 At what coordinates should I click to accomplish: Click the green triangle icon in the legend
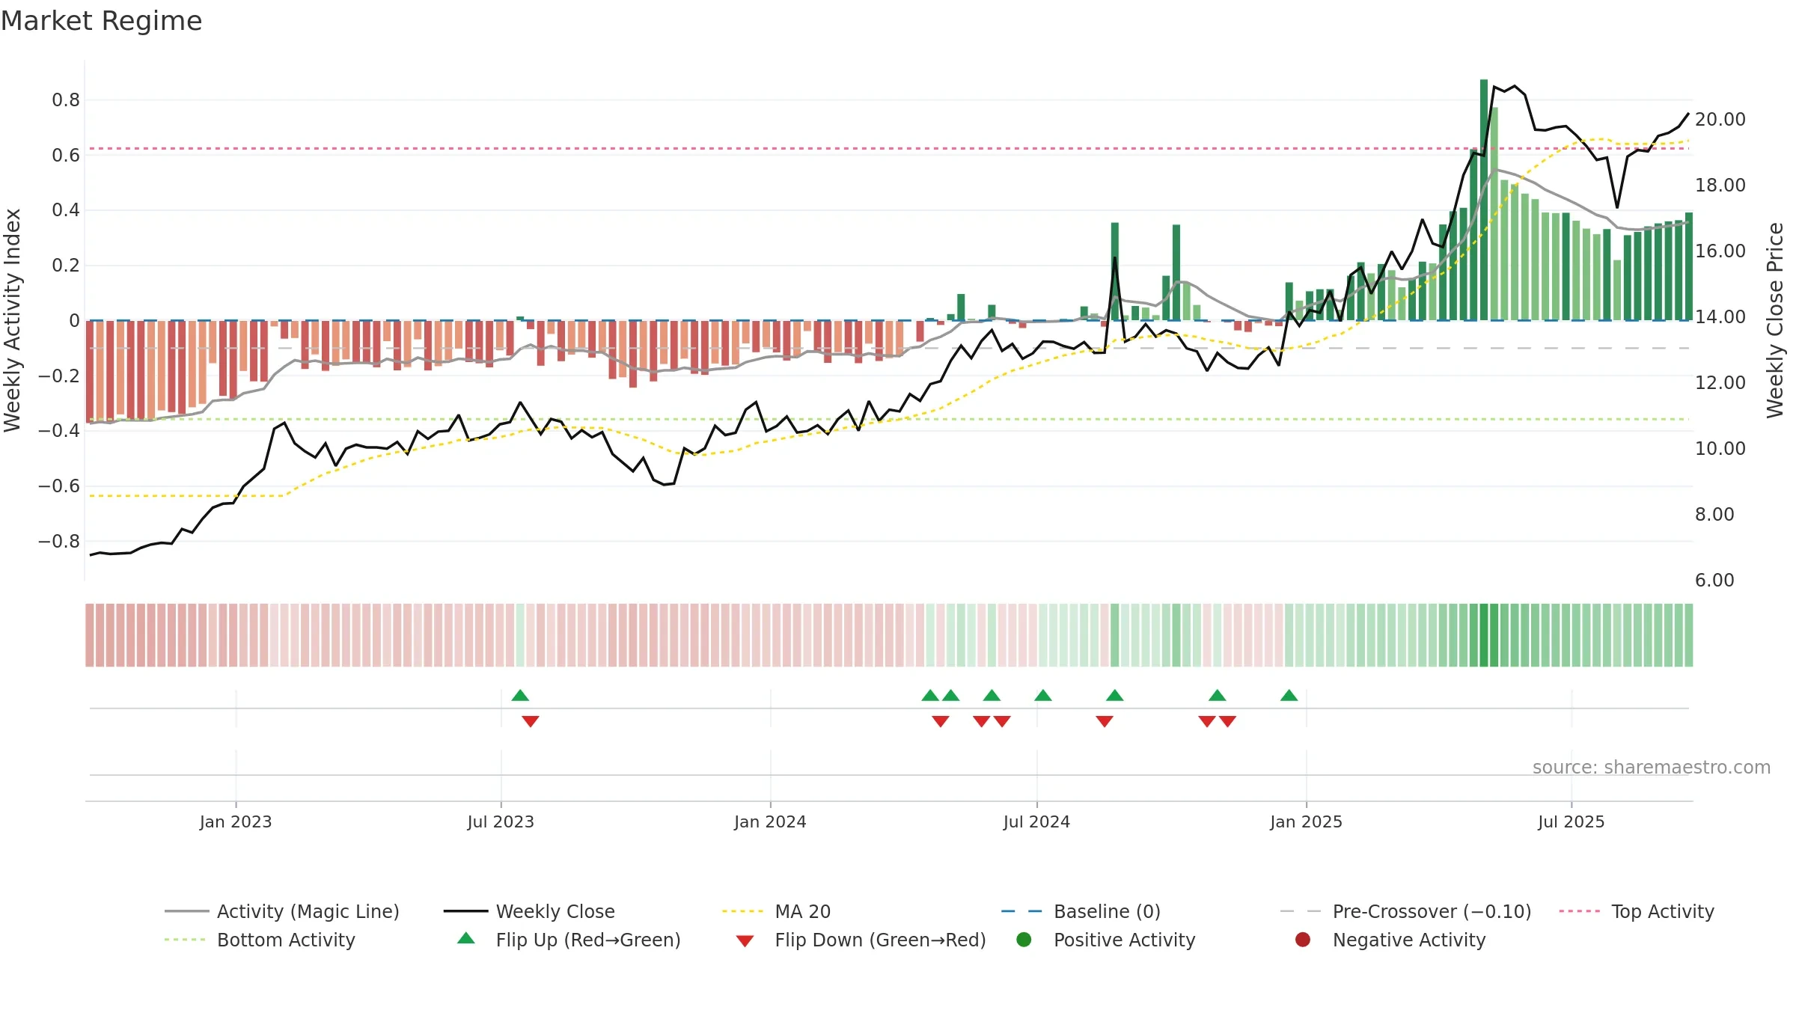tap(465, 938)
